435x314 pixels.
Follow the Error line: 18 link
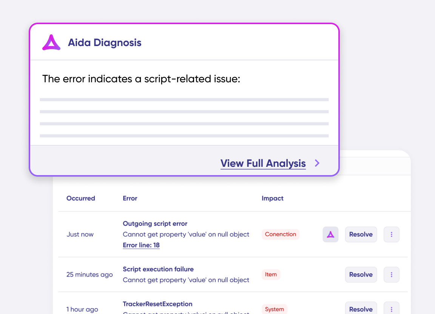click(141, 245)
